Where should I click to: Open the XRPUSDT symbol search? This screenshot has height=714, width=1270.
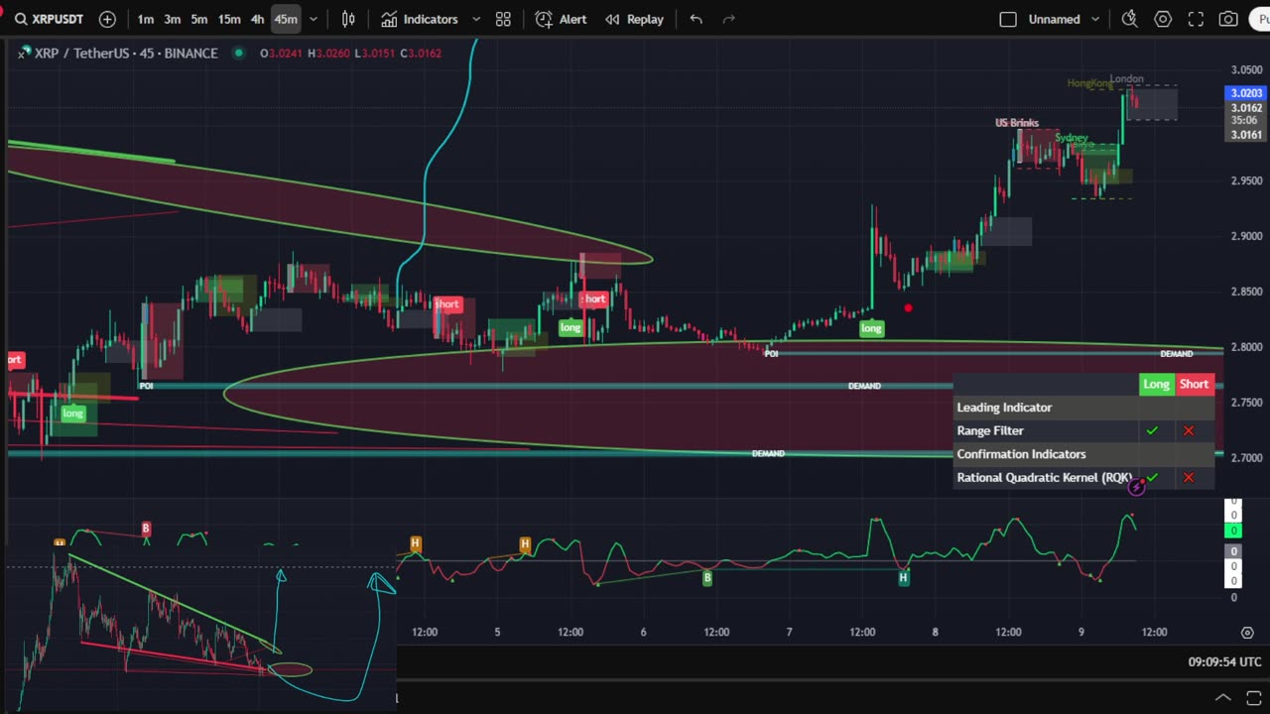[x=50, y=19]
